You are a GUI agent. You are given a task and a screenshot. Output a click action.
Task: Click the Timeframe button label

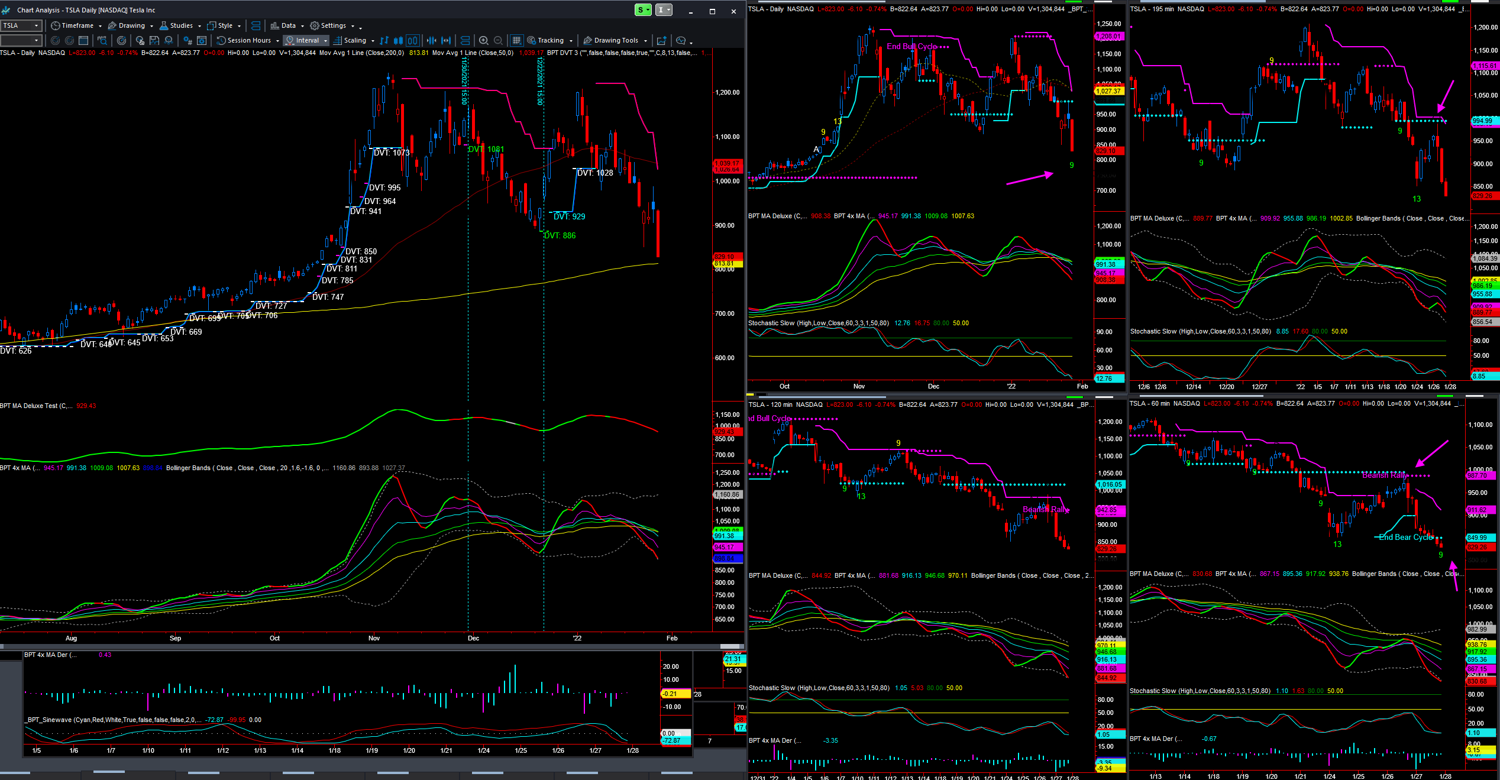point(77,25)
